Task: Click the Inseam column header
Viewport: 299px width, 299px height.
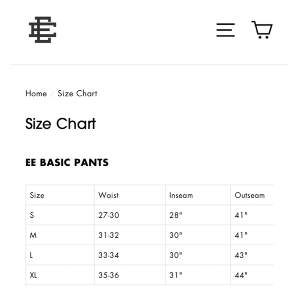Action: point(181,195)
